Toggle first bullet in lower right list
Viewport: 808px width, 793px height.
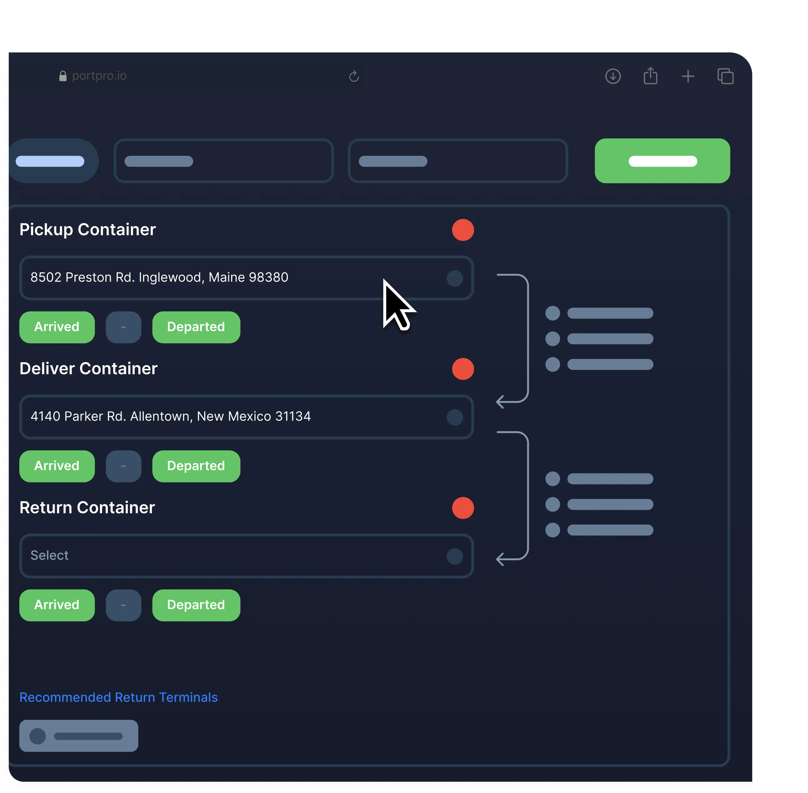[x=552, y=479]
